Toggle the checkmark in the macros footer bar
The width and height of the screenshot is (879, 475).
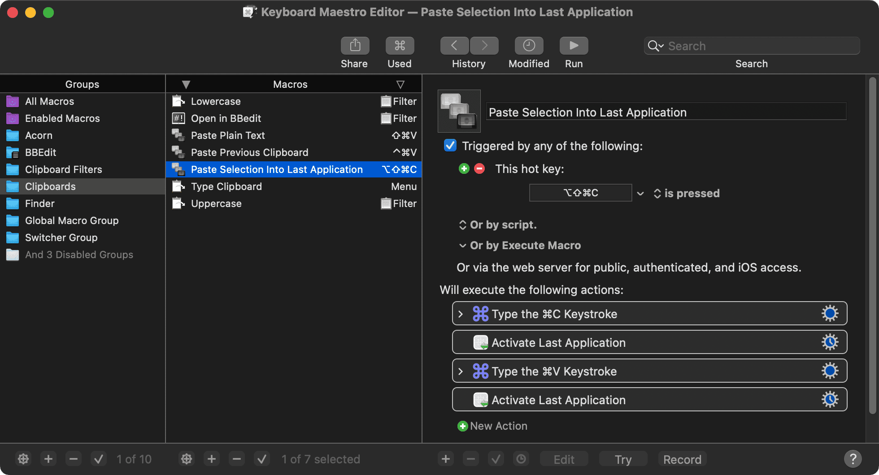[262, 459]
